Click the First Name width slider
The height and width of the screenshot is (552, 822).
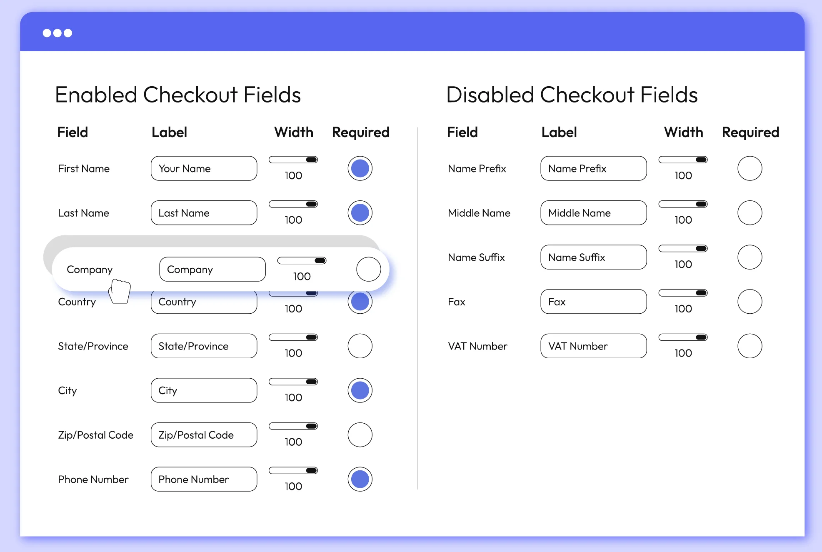(293, 160)
